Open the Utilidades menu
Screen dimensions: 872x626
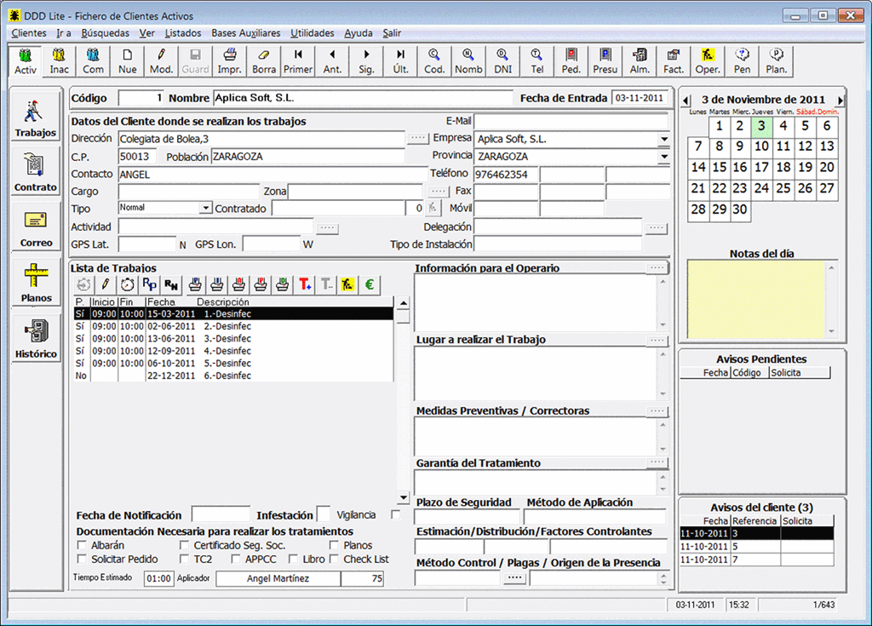coord(312,33)
